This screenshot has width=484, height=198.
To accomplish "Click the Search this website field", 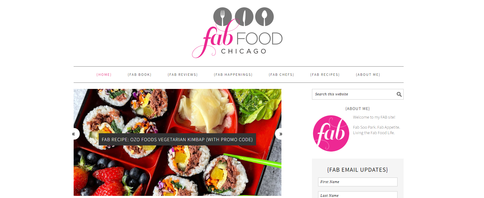I will pos(354,94).
